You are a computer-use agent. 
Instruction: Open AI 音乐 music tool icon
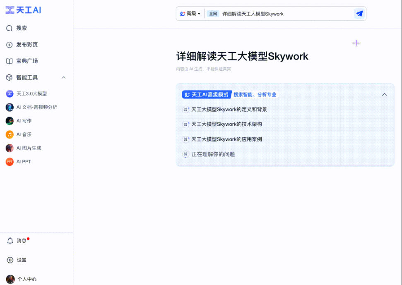(10, 134)
